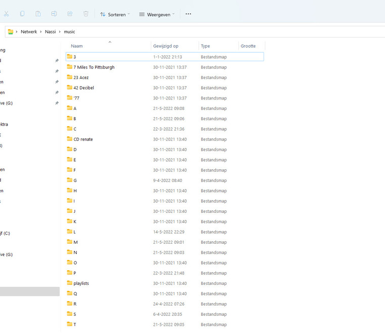
Task: Select the folder icon of F
Action: 69,170
